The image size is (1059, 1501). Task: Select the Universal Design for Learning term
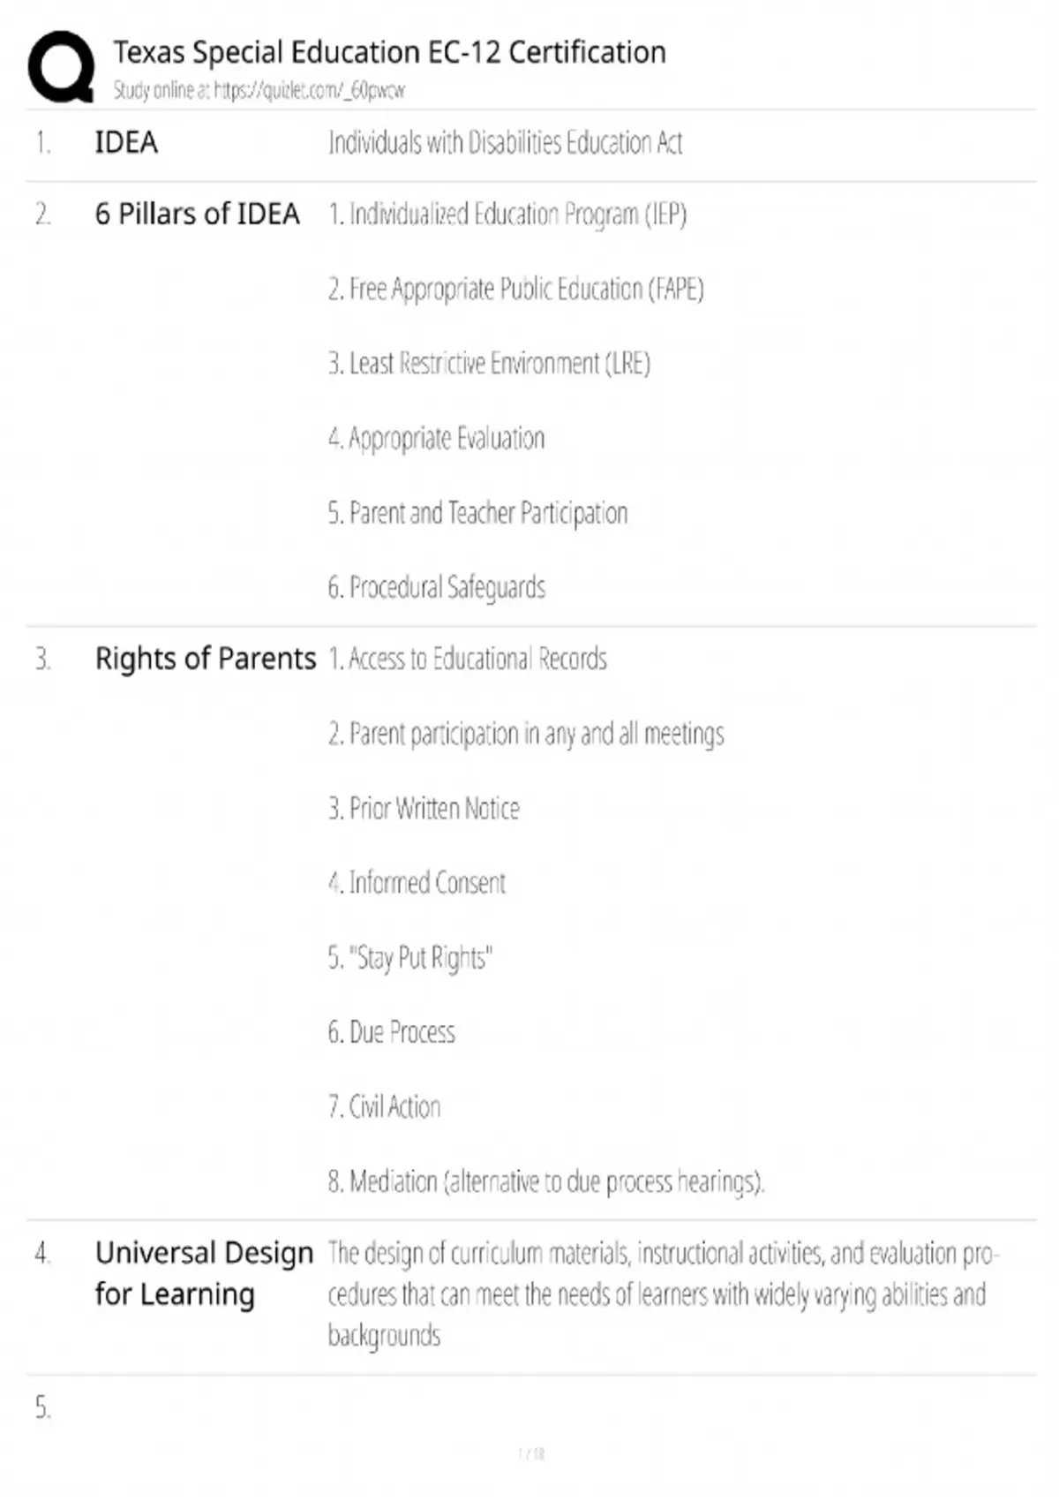(204, 1273)
